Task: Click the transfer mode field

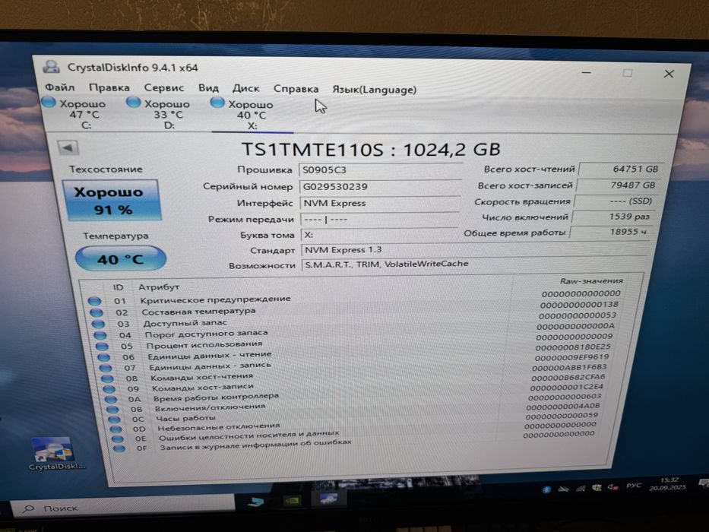Action: point(379,220)
